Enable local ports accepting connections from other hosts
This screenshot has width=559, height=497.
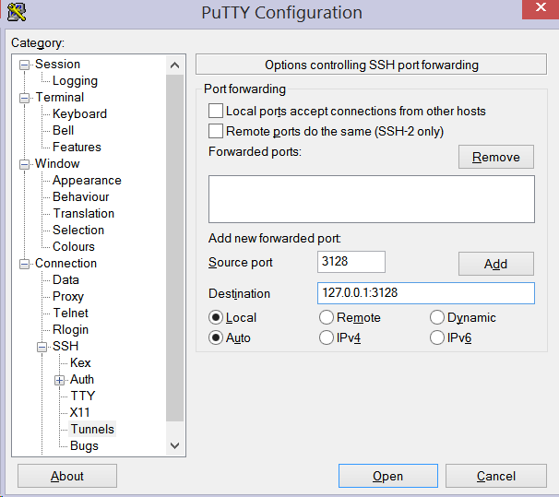(x=216, y=111)
